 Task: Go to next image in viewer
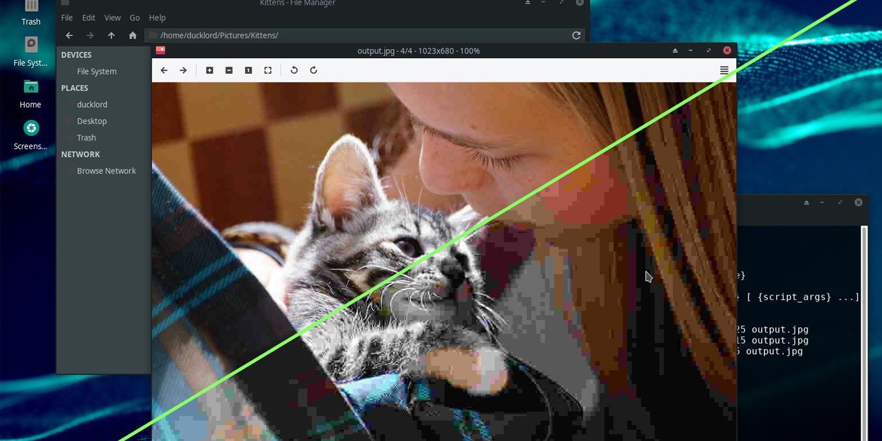pos(184,71)
